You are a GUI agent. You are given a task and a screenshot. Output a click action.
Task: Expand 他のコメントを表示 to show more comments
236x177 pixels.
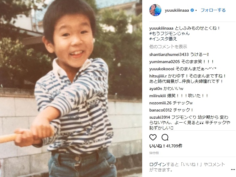(168, 47)
